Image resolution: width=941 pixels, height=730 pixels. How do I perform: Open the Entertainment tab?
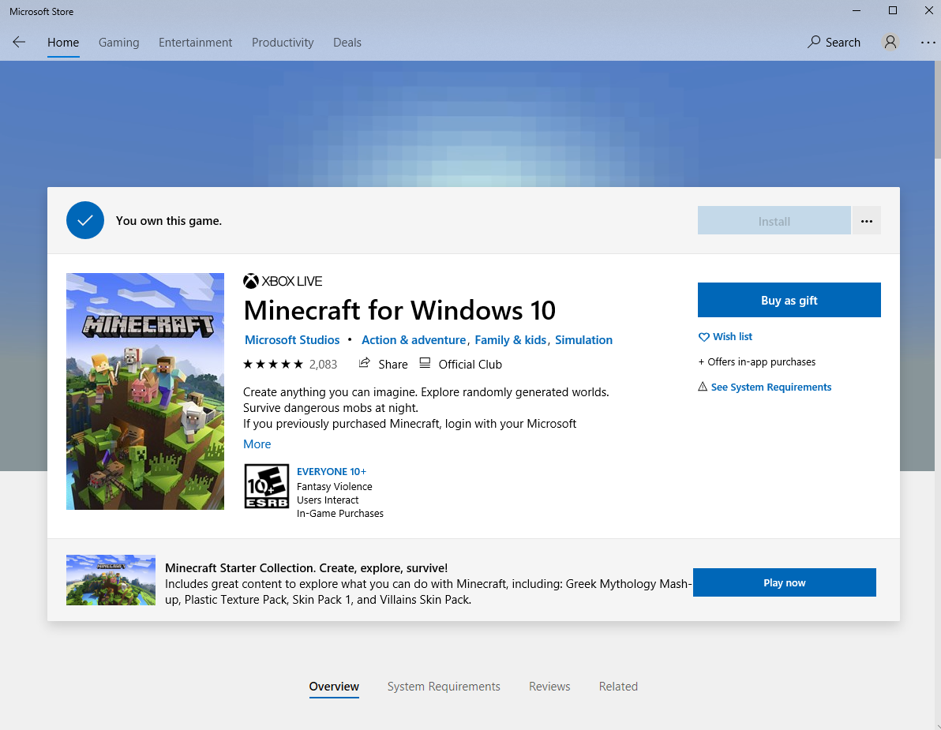[x=195, y=43]
